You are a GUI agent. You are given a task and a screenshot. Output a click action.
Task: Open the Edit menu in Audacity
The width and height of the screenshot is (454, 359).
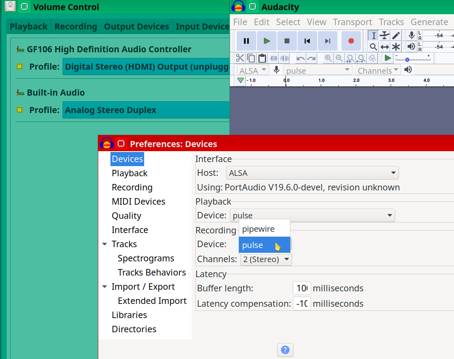[262, 22]
